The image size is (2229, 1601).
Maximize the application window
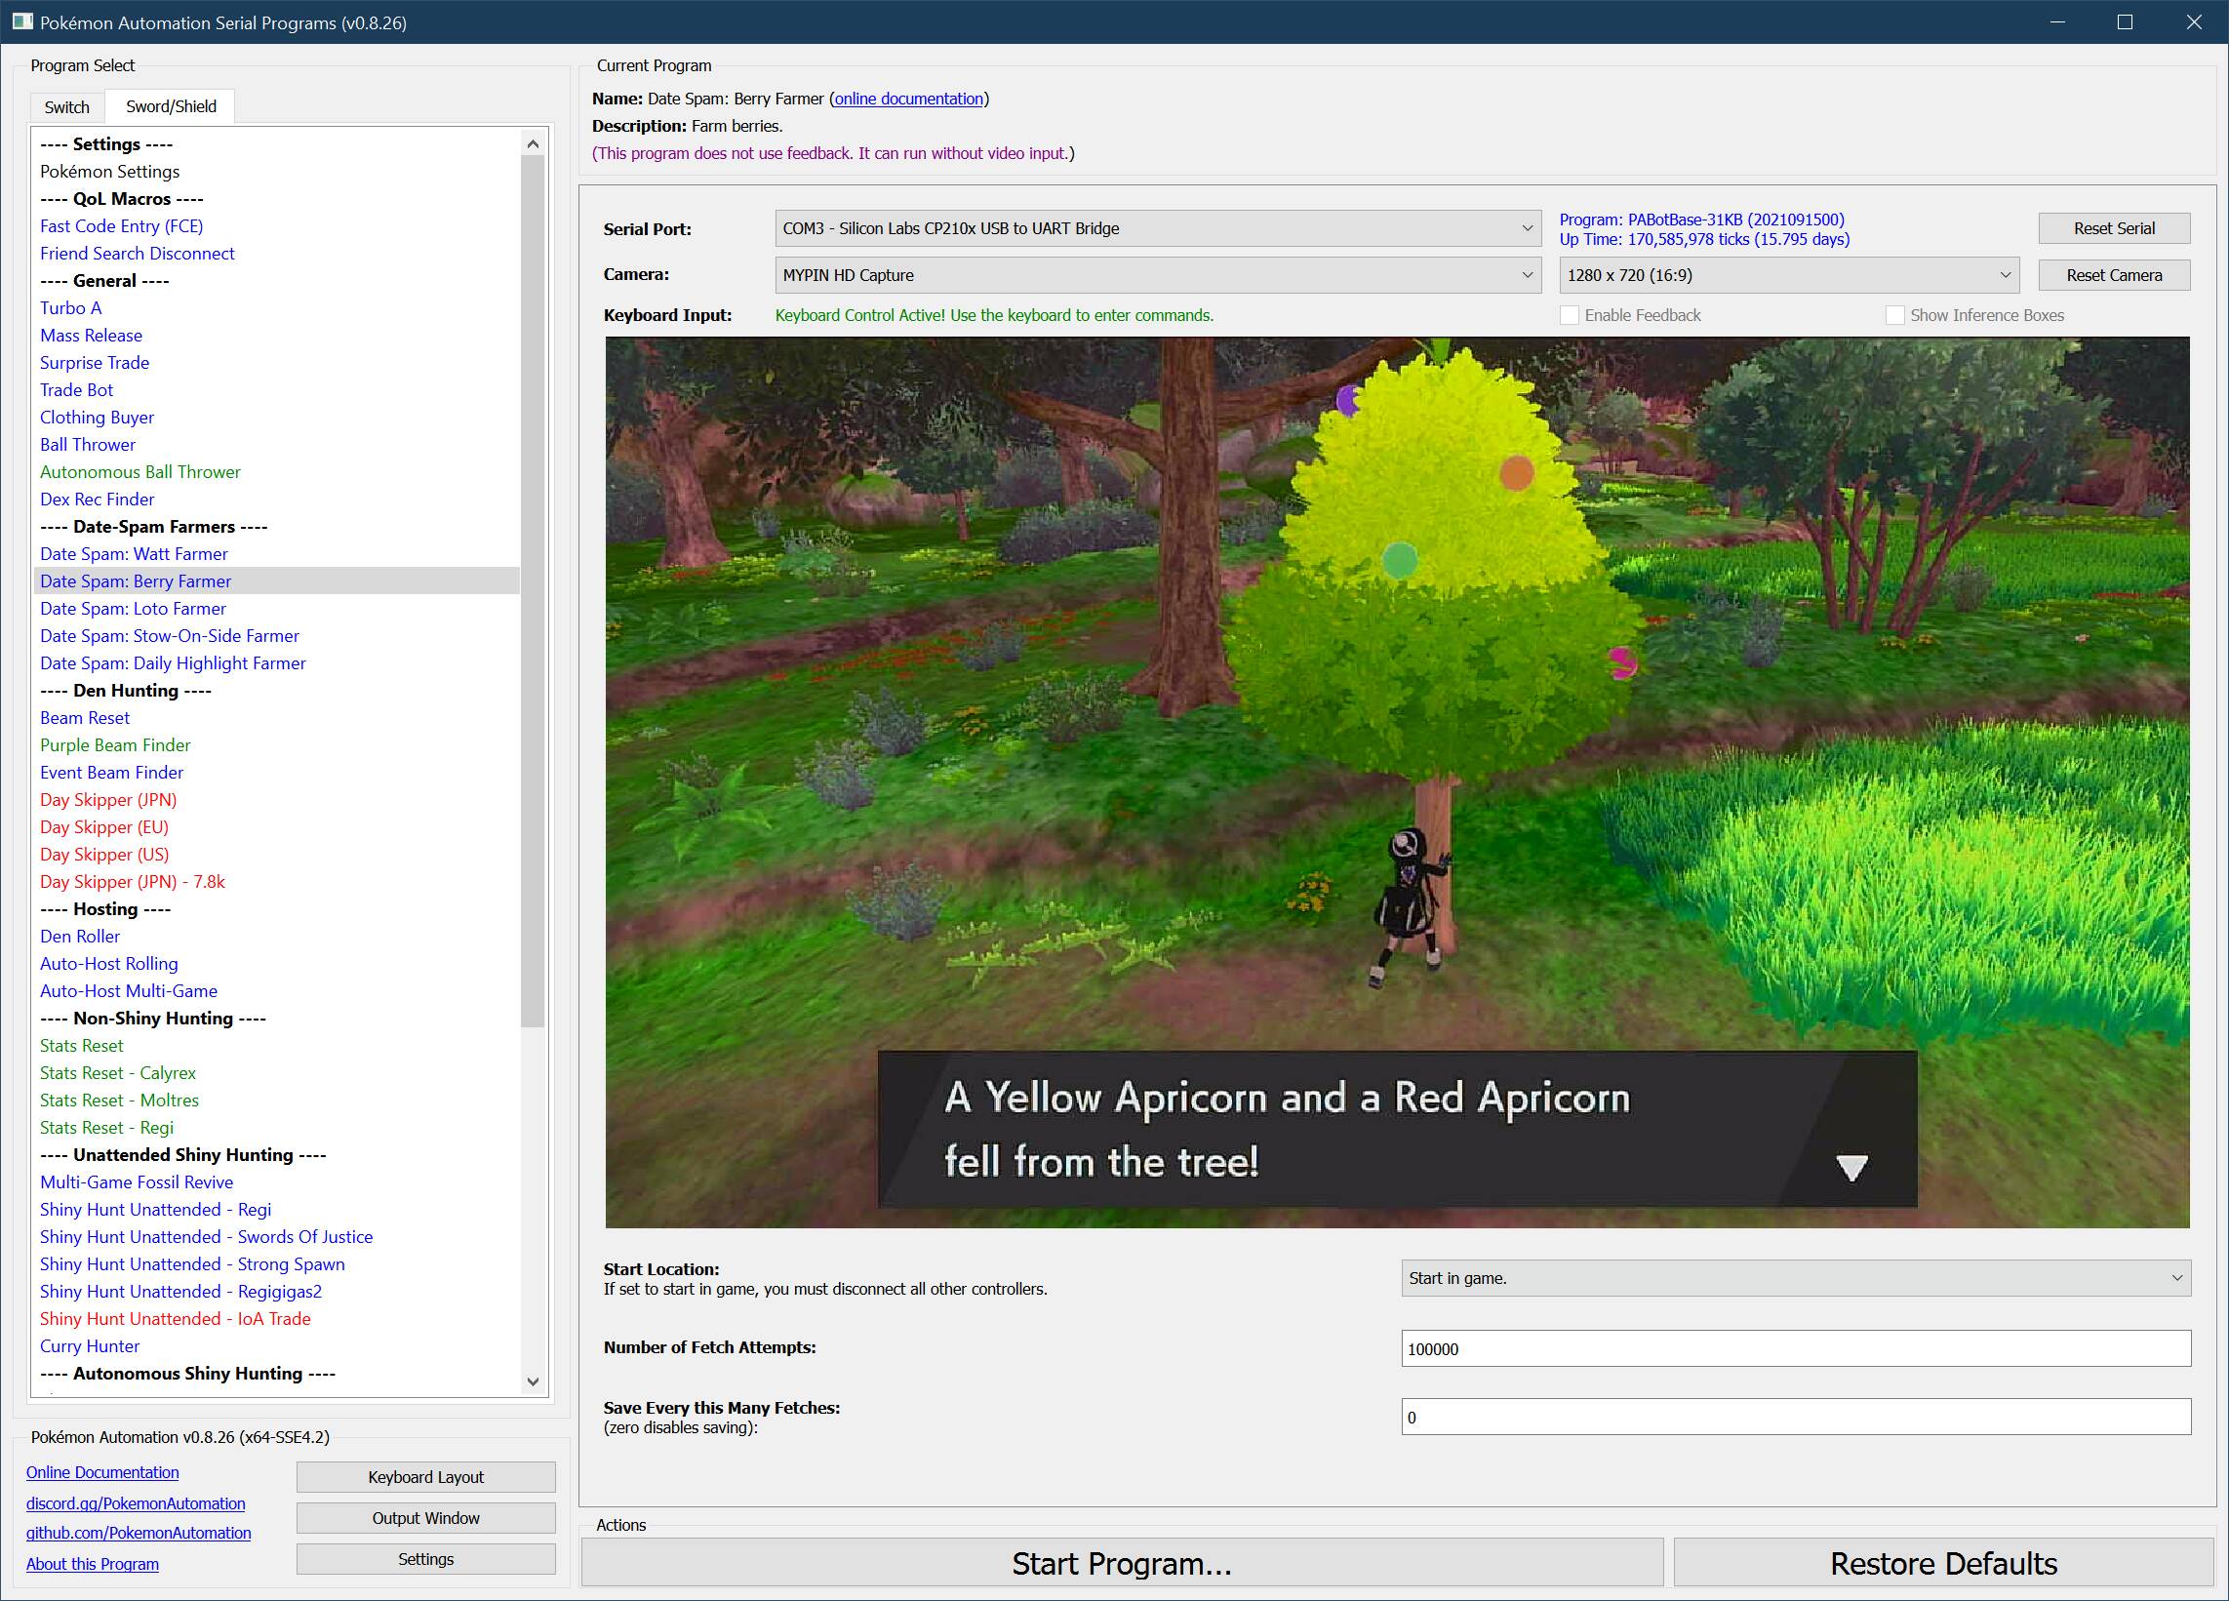(2124, 21)
